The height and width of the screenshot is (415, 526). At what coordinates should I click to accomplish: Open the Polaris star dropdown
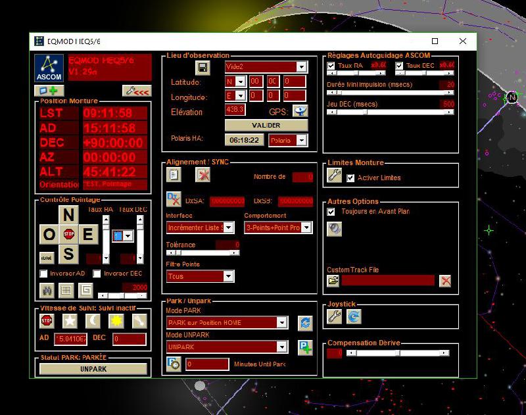[302, 140]
